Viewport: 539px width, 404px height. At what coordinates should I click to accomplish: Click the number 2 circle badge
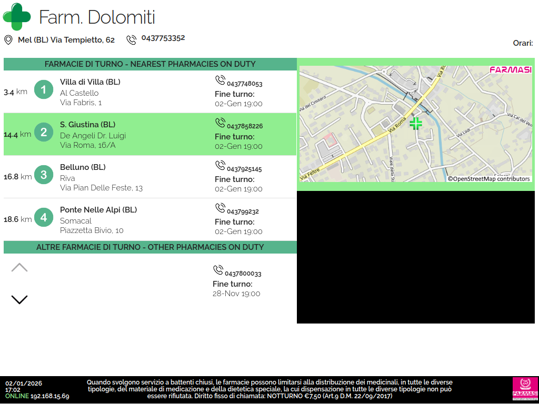click(x=44, y=133)
